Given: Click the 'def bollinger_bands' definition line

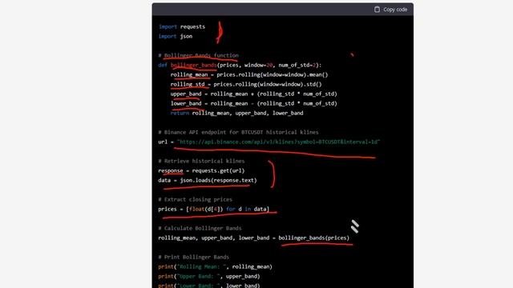Looking at the screenshot, I should 240,65.
